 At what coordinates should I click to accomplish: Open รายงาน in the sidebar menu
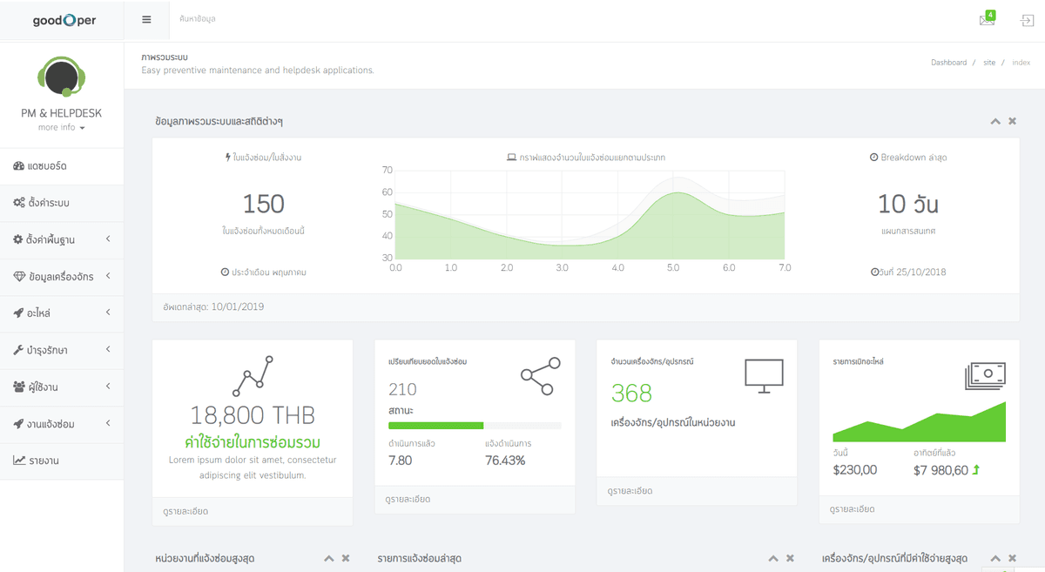62,461
